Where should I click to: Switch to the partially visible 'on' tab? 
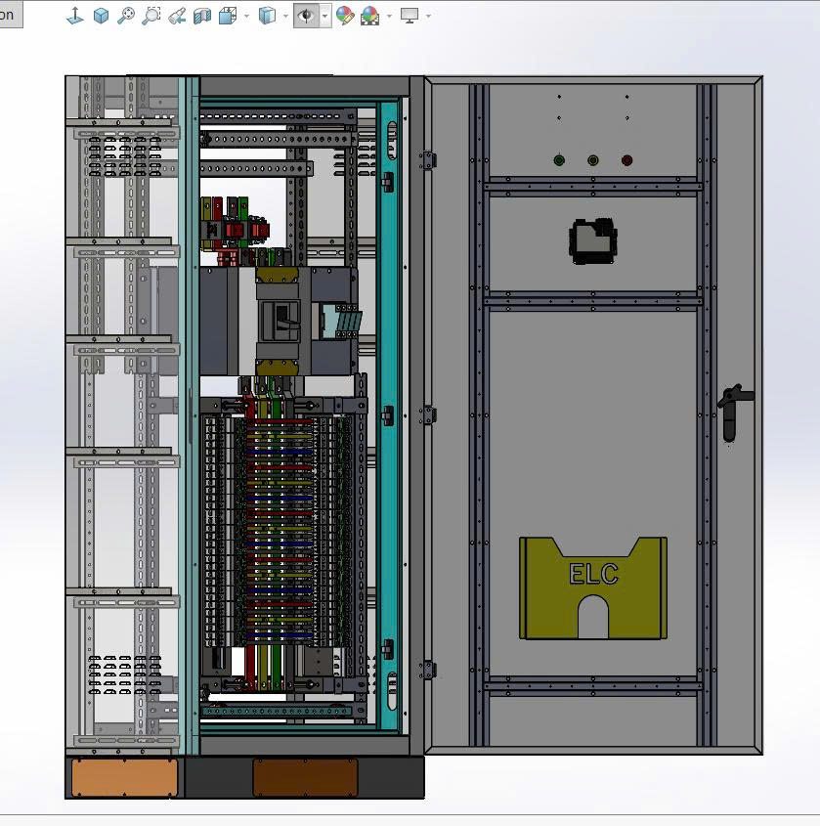coord(10,14)
